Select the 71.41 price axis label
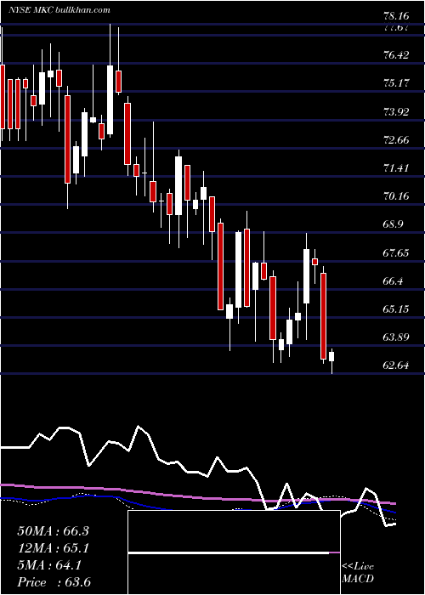The image size is (425, 595). (x=396, y=168)
